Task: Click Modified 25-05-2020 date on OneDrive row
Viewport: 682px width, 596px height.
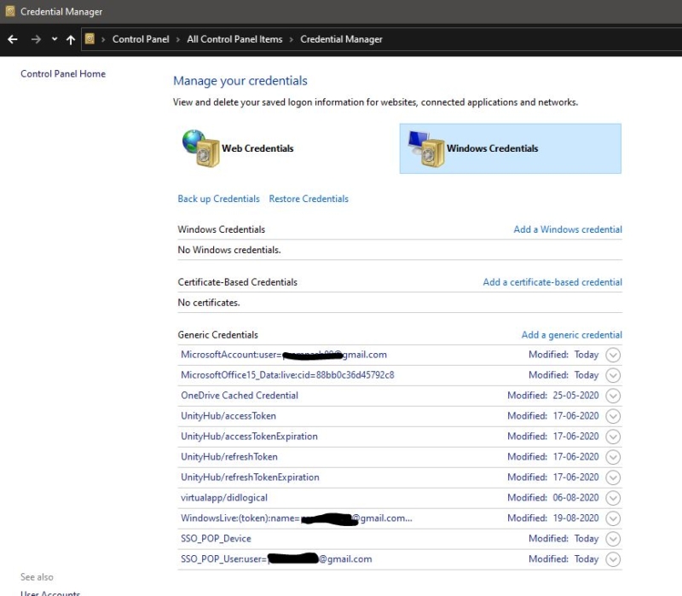Action: tap(552, 396)
